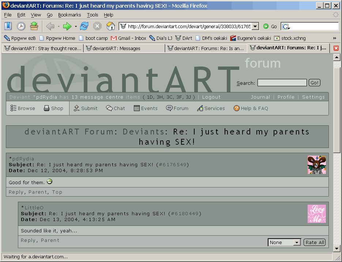Switch to the 'Re: Is an...' tab

click(x=206, y=48)
